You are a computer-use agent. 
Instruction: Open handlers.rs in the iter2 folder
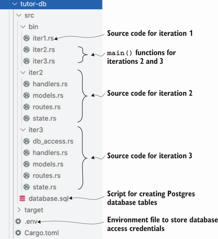click(x=50, y=84)
